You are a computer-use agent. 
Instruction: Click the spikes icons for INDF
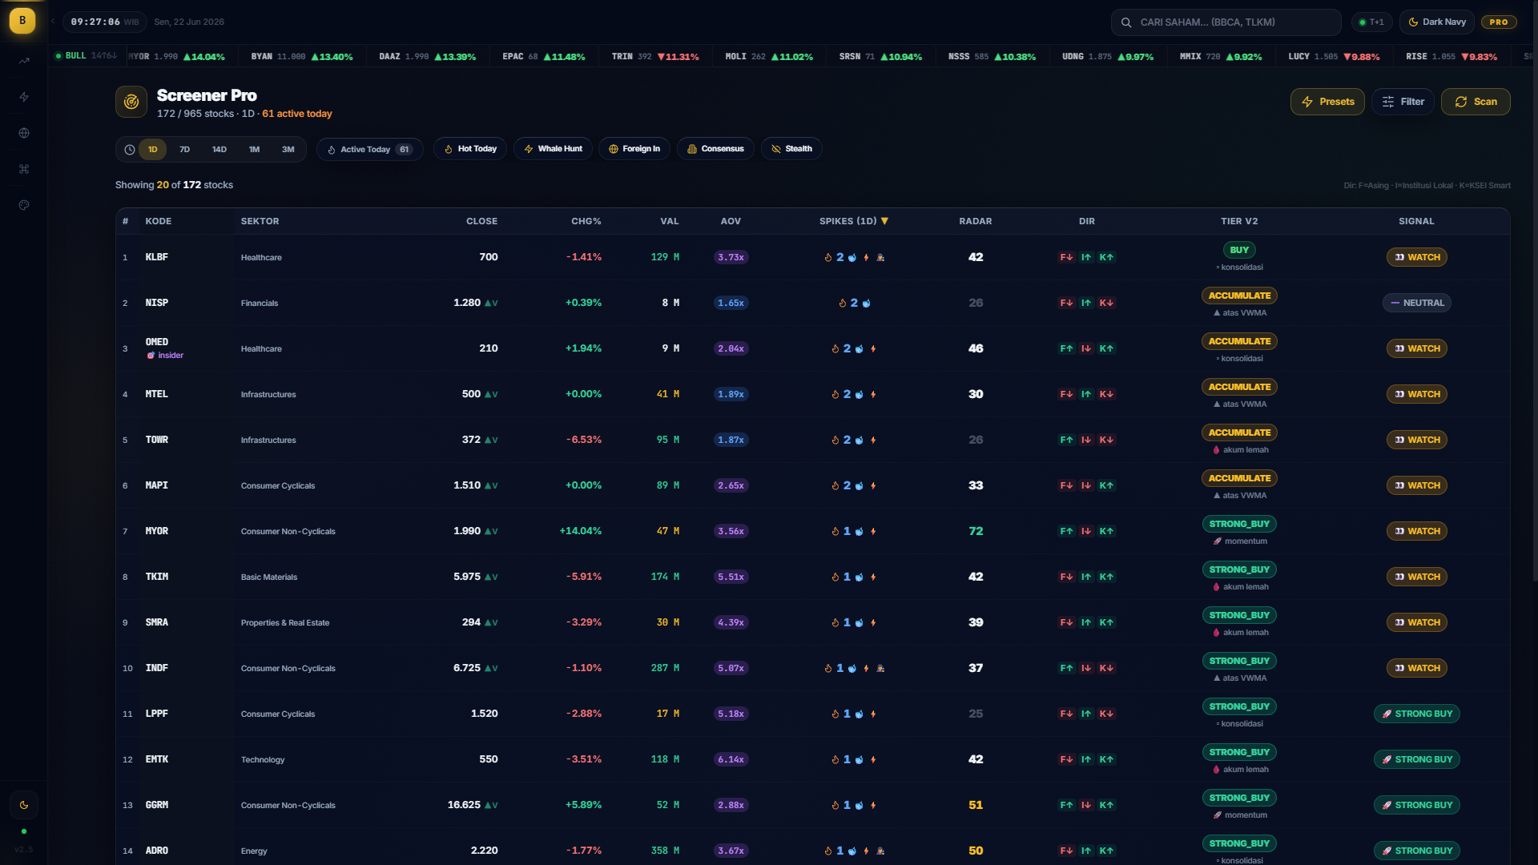pos(854,668)
